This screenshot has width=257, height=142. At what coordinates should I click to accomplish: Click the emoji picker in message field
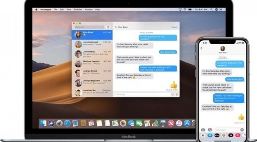(x=172, y=94)
